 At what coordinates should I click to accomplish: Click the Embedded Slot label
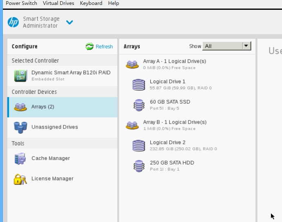(x=48, y=79)
